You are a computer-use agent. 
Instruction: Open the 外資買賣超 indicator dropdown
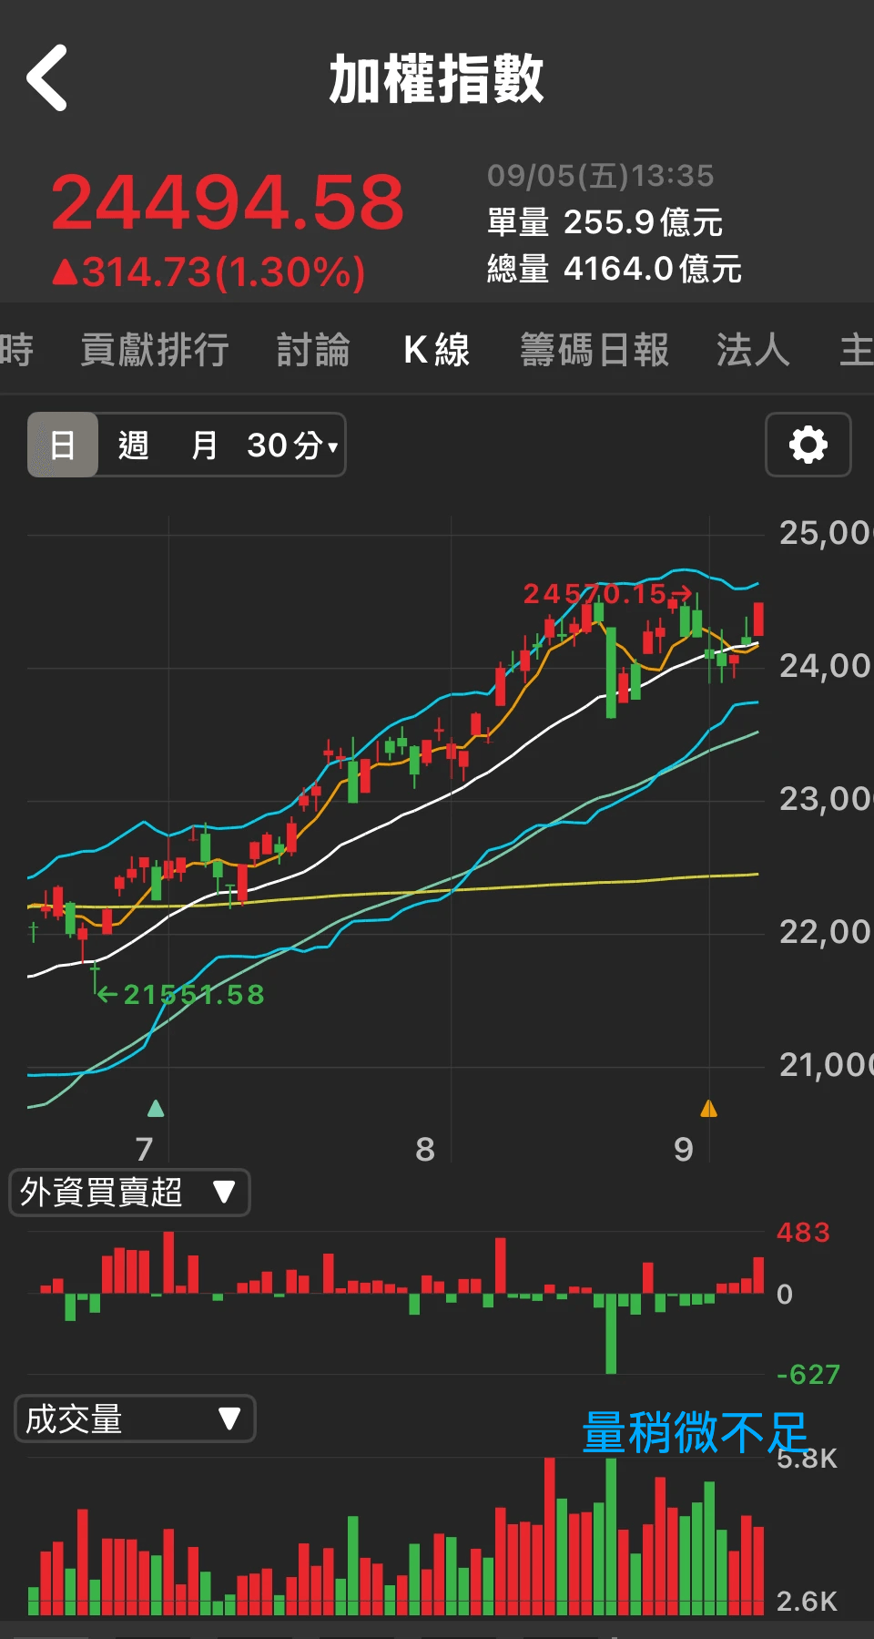coord(129,1193)
